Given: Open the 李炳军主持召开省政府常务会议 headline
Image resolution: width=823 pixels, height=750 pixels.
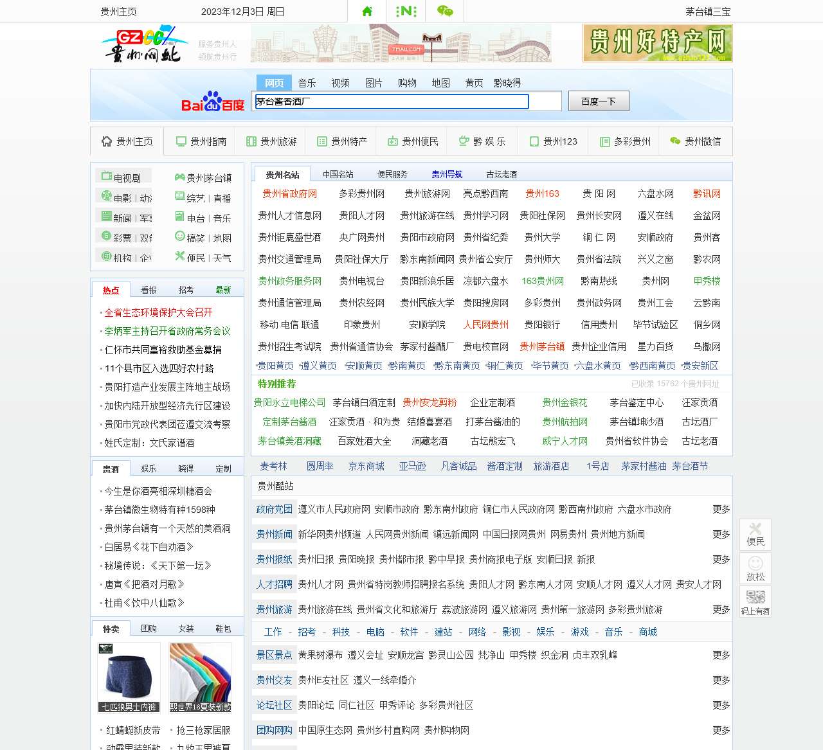Looking at the screenshot, I should pyautogui.click(x=167, y=331).
